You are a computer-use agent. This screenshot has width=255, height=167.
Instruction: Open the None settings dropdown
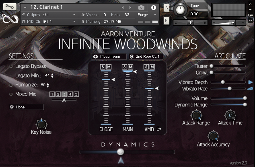26,107
